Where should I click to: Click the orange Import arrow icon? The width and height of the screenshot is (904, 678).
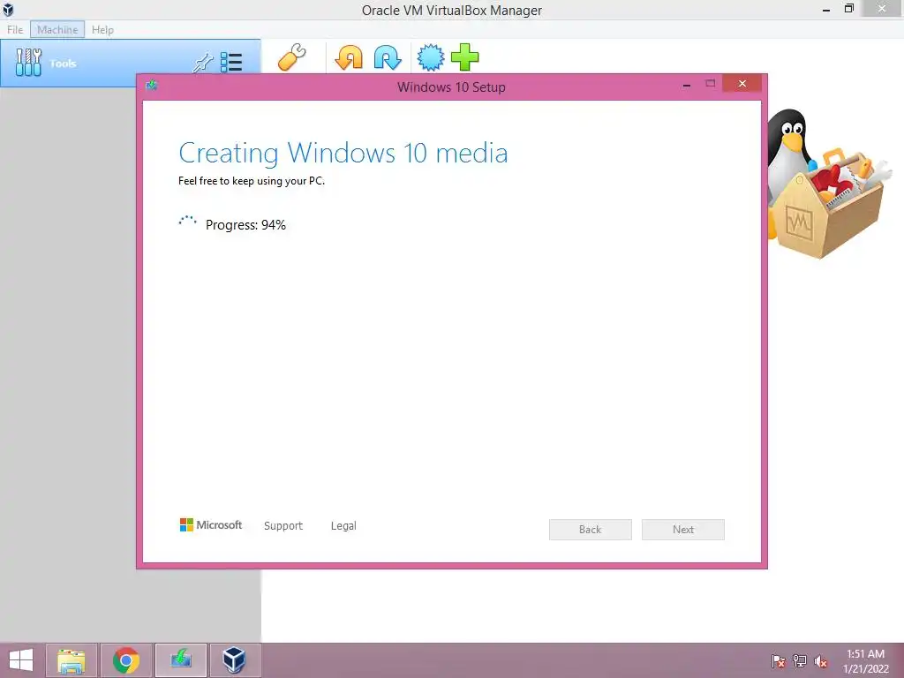[x=349, y=57]
